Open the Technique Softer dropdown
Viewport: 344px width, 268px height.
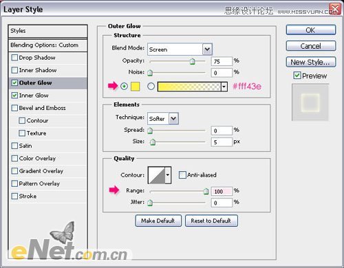point(163,119)
